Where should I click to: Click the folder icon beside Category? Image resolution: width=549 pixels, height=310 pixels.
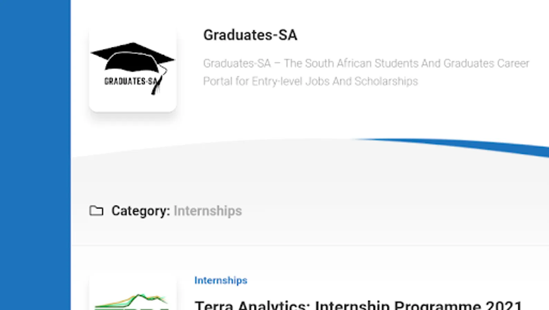96,211
